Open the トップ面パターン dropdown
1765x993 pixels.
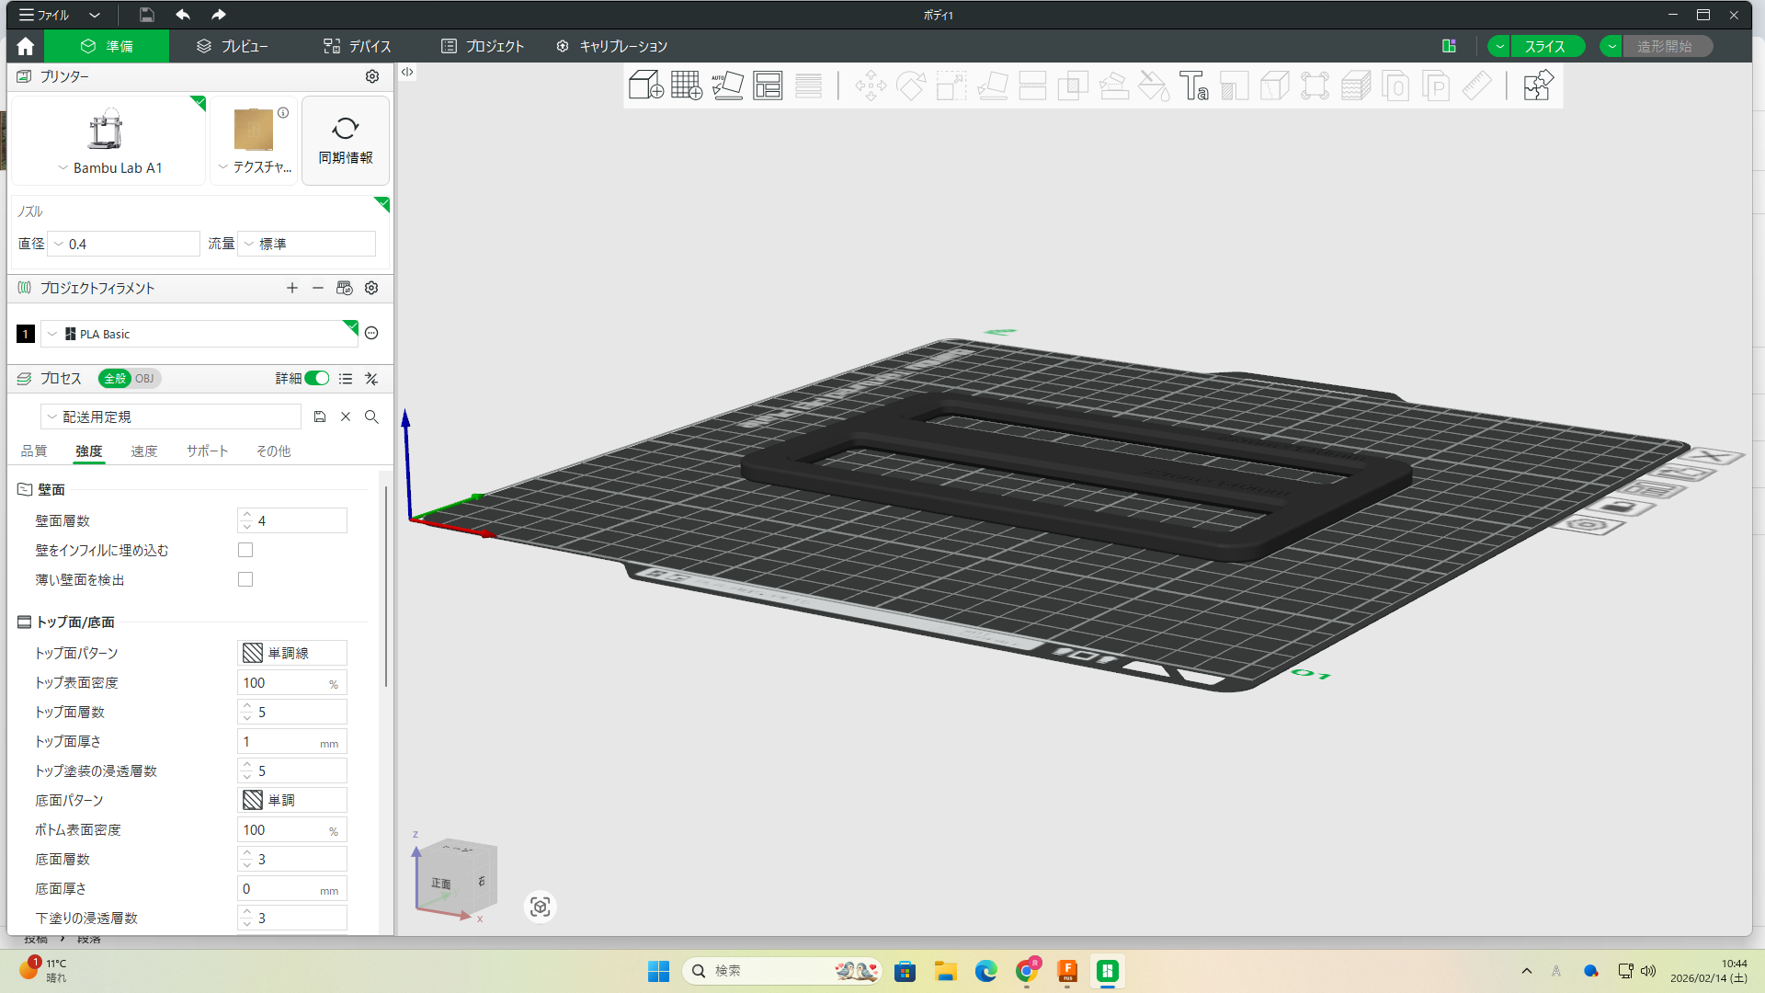tap(291, 653)
